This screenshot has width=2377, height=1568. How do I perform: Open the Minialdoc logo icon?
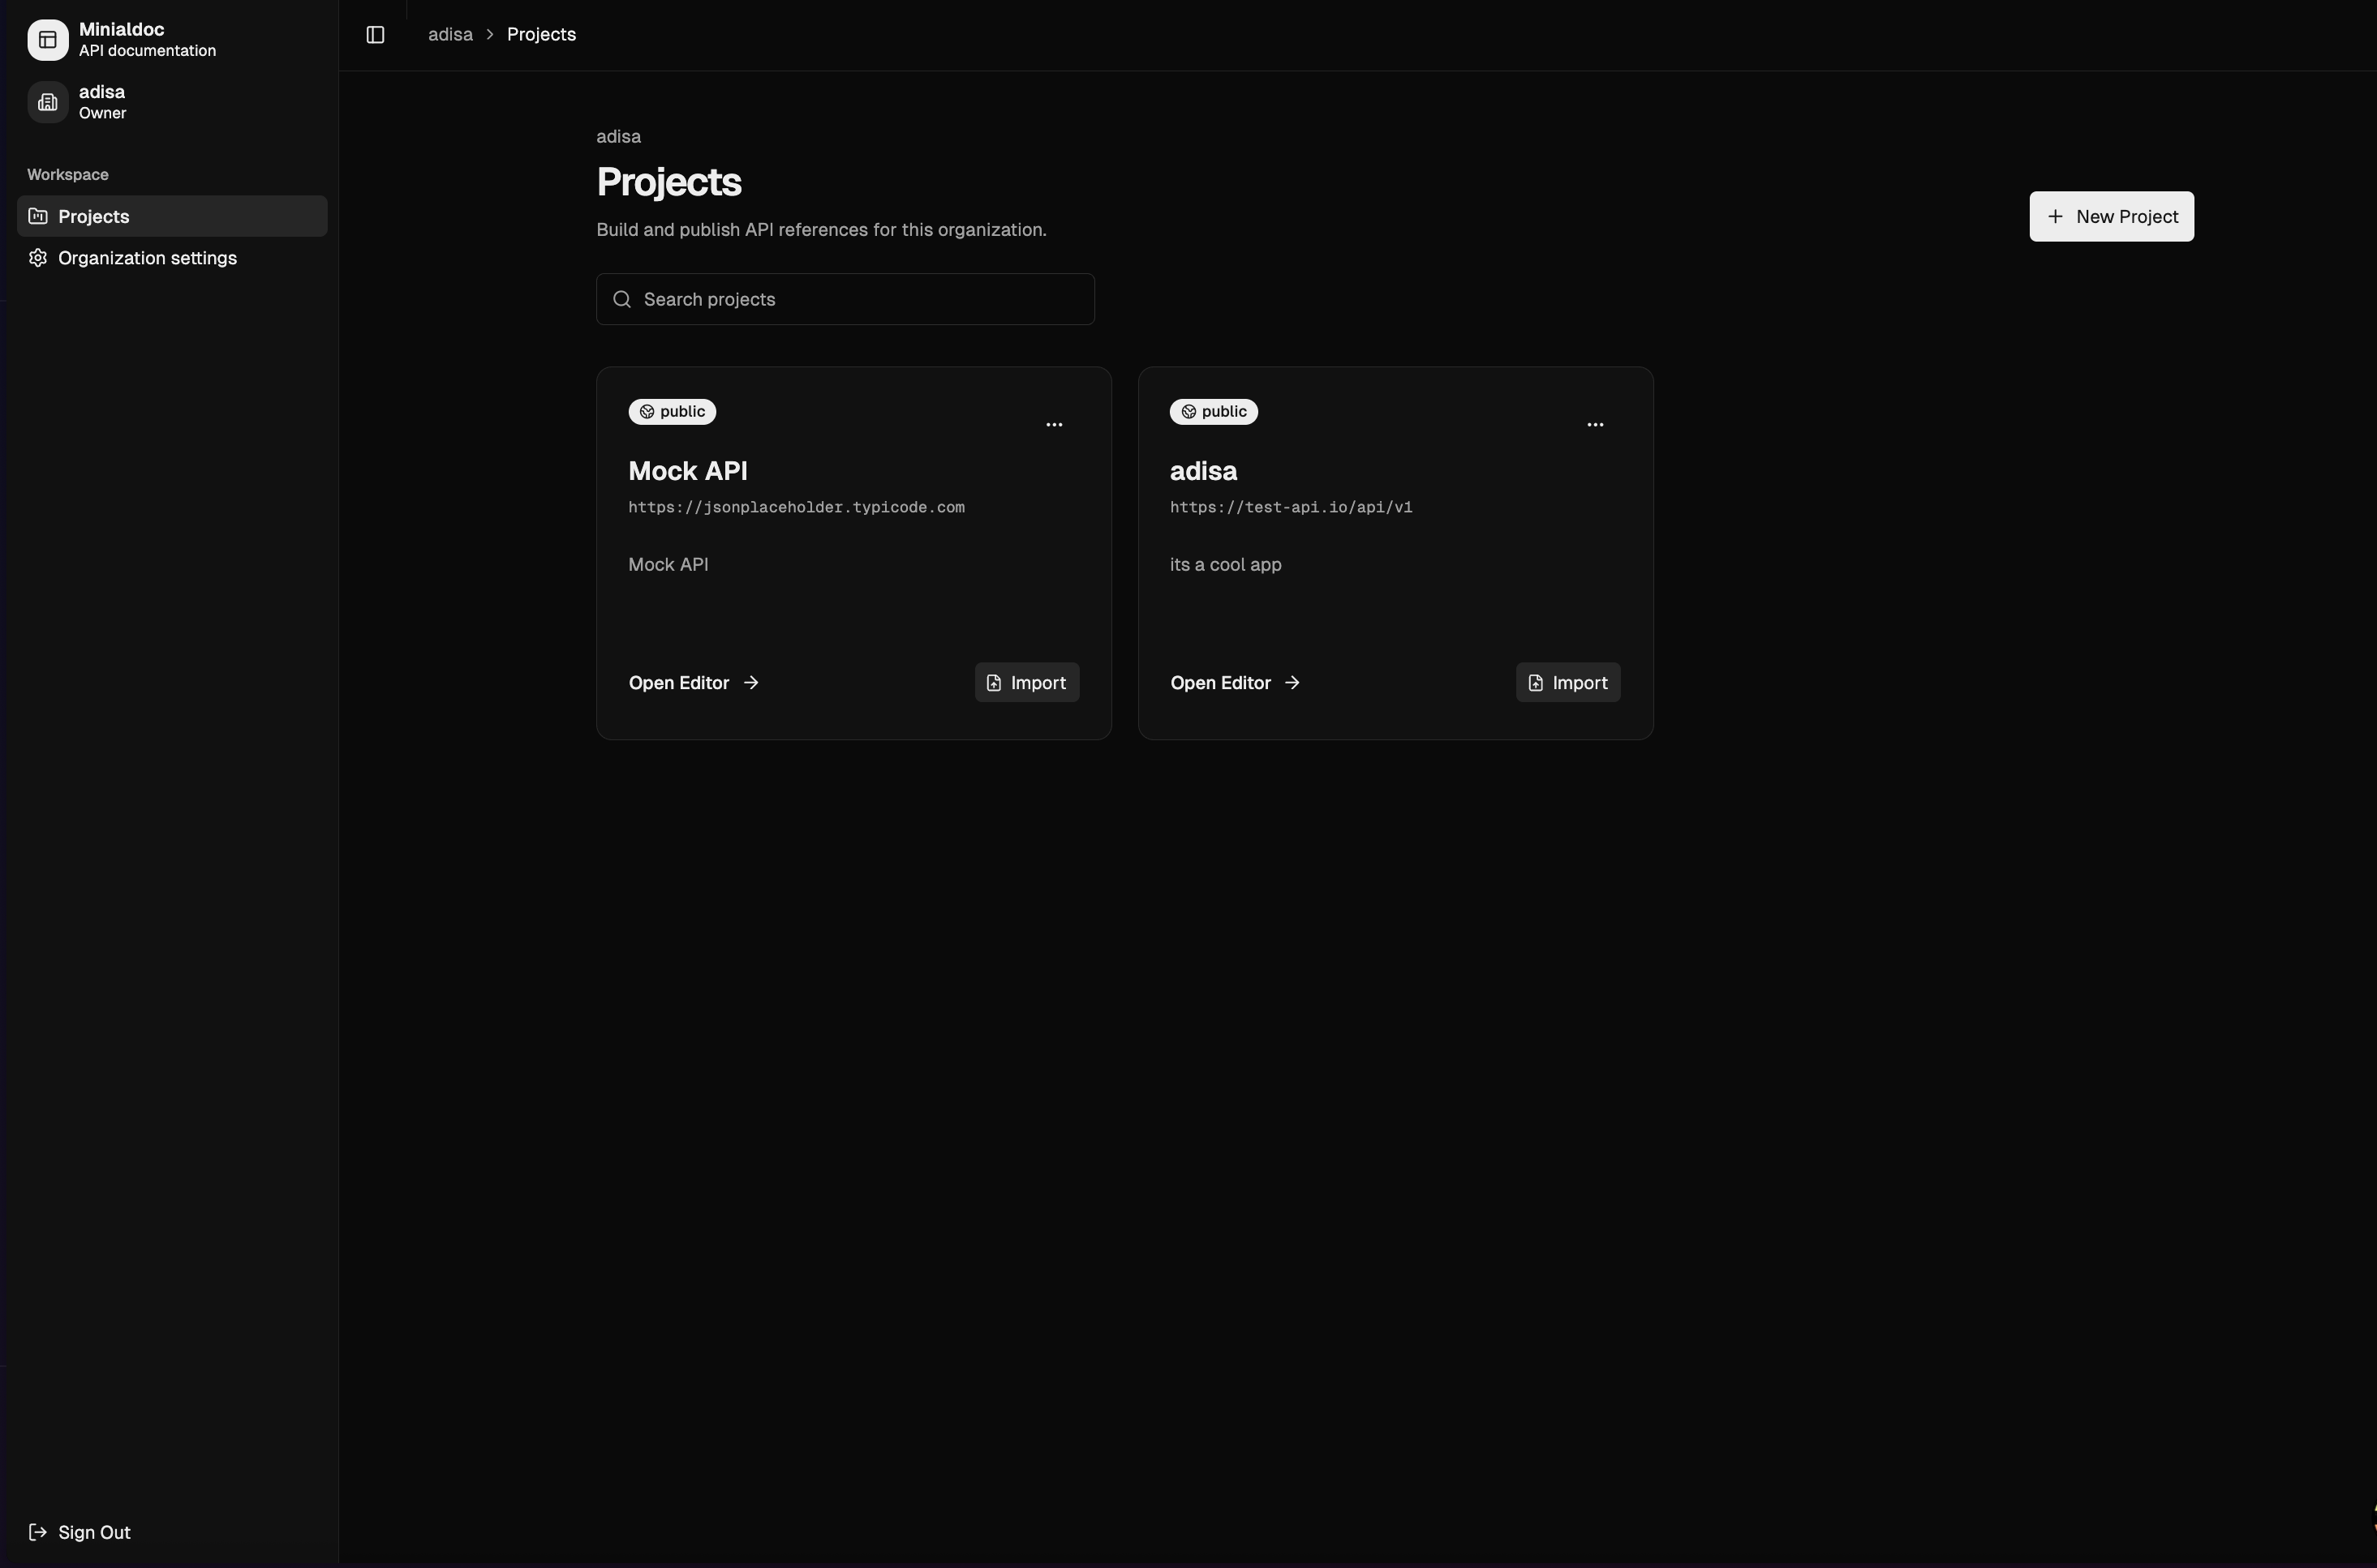click(48, 40)
